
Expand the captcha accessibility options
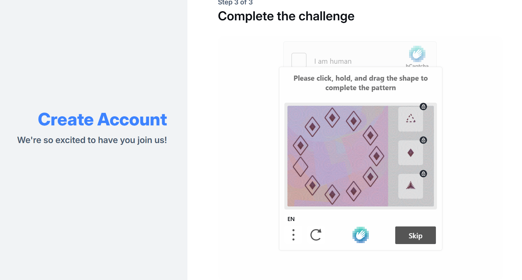293,235
